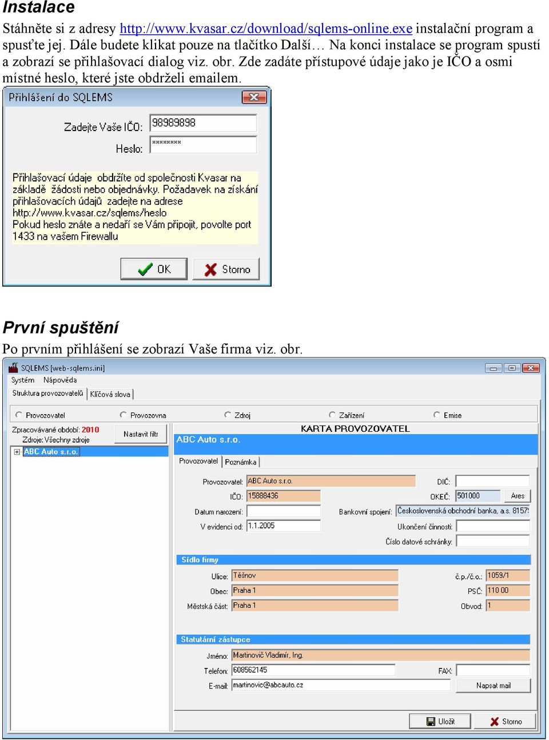Select the Provozovna radio button
Image resolution: width=549 pixels, height=740 pixels.
[x=124, y=415]
